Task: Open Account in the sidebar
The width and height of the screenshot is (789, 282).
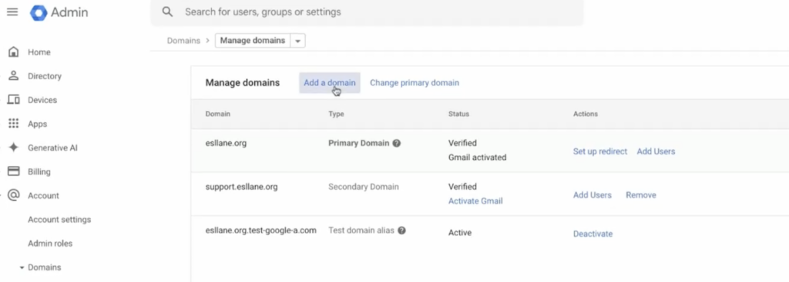Action: (43, 196)
